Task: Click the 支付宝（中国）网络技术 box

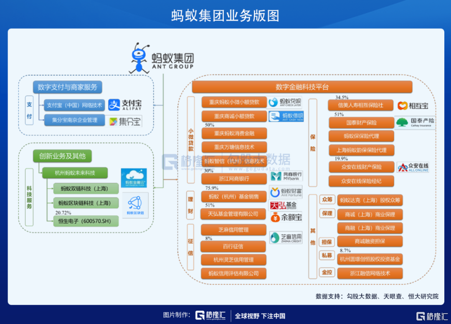Action: [x=74, y=105]
